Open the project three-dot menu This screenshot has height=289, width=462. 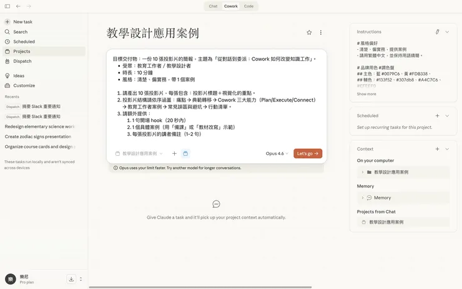pos(320,32)
